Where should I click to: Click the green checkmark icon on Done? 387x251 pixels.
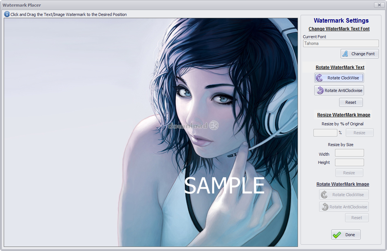[x=337, y=235]
